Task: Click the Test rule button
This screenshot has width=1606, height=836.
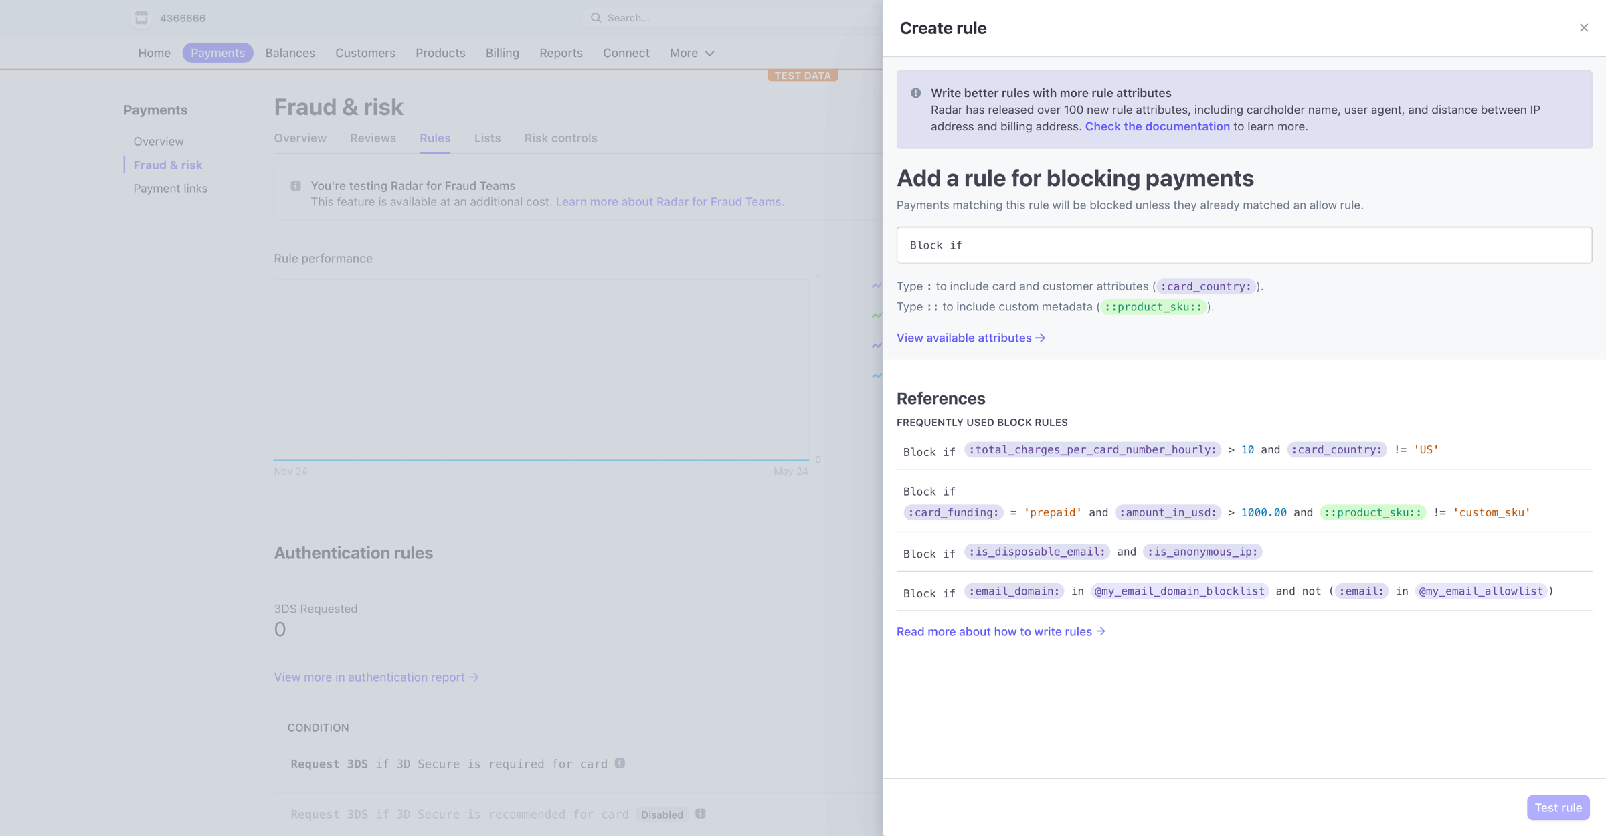Action: tap(1558, 807)
